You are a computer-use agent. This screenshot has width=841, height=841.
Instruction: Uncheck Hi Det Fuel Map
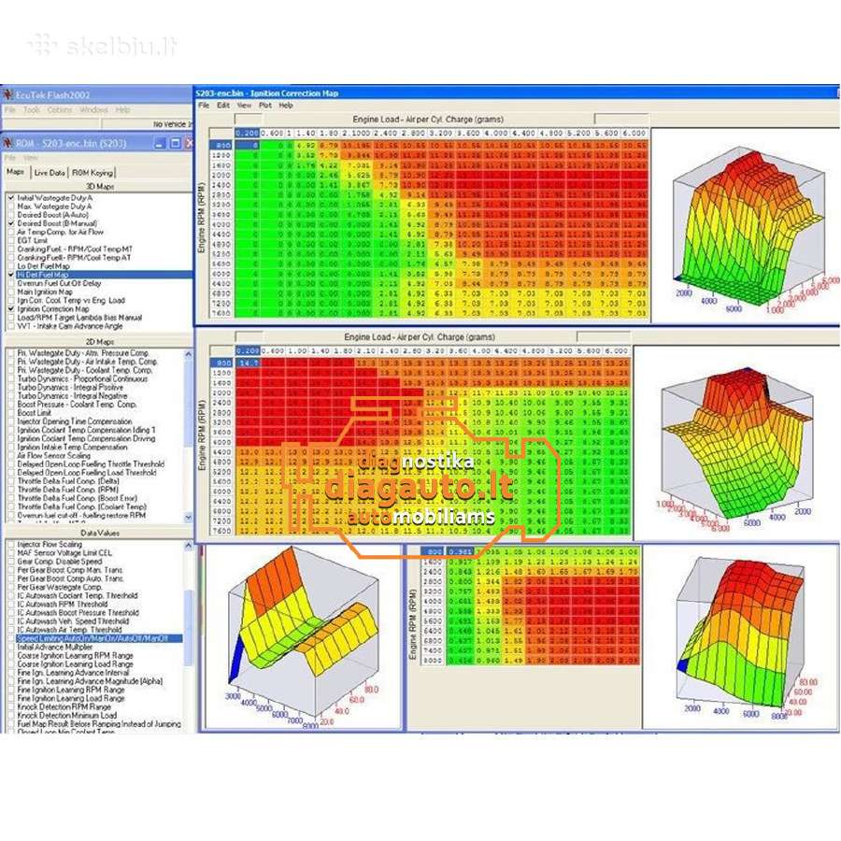pyautogui.click(x=11, y=275)
